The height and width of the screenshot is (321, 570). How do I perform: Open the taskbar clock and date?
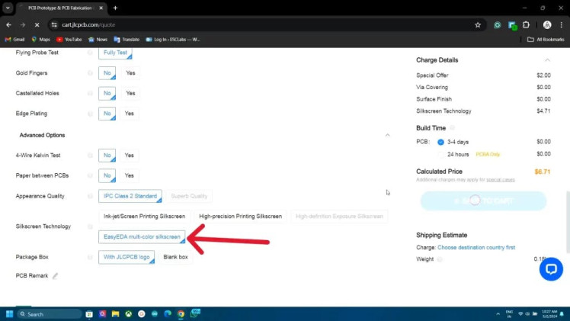click(x=549, y=313)
